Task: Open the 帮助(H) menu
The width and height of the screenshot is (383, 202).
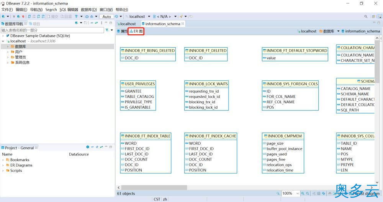Action: coord(122,10)
